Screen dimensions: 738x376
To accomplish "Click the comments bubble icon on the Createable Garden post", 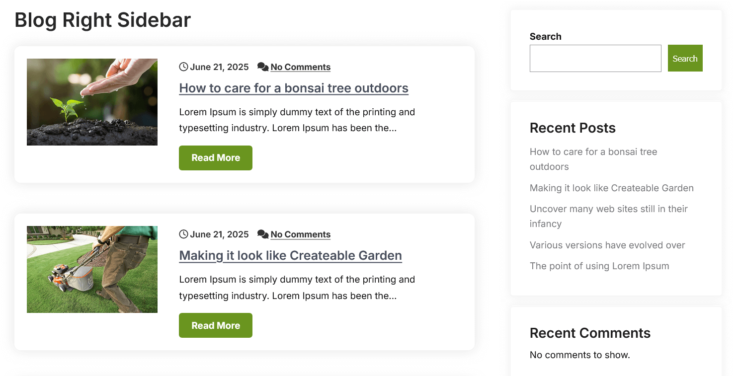I will (262, 234).
